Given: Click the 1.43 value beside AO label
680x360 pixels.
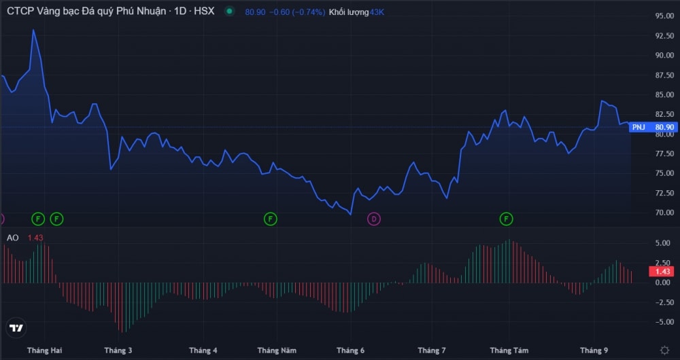Looking at the screenshot, I should click(35, 238).
